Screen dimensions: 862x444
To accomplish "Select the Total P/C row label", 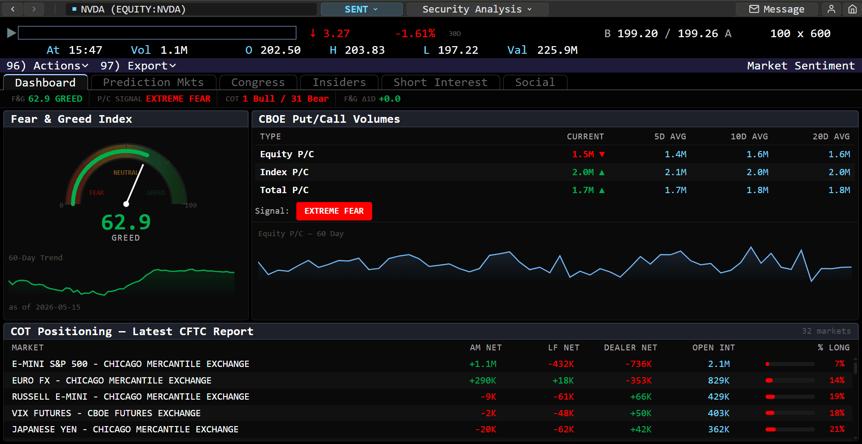I will coord(284,190).
